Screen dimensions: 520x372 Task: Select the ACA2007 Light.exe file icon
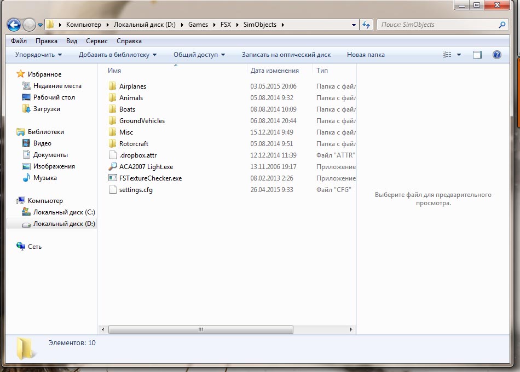(x=113, y=167)
